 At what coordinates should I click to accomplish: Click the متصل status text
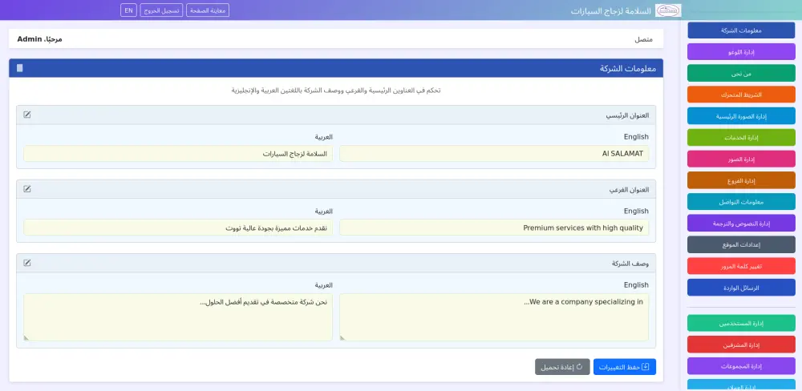tap(644, 39)
